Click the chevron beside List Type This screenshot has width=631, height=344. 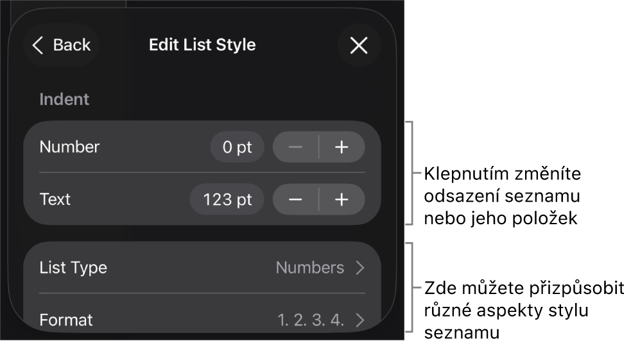[360, 268]
